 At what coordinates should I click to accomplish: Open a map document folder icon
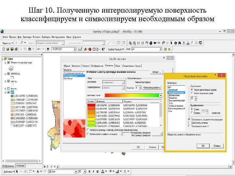pyautogui.click(x=8, y=49)
